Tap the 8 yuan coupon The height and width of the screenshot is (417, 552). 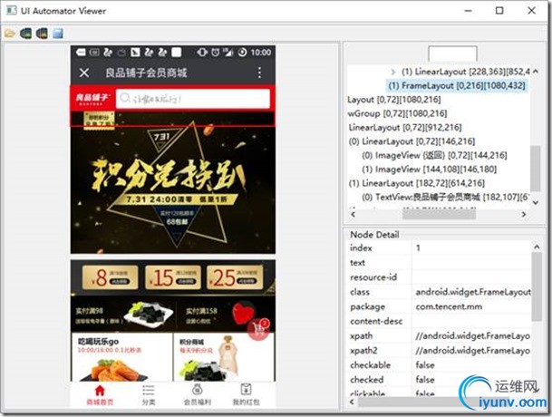[x=111, y=277]
